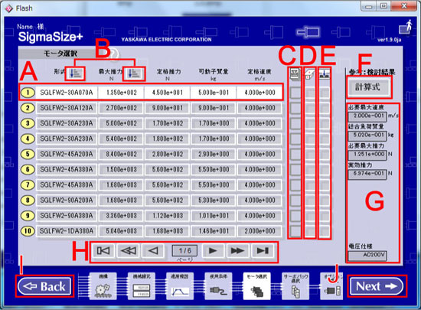The image size is (421, 310).
Task: Tick document checkbox for row 9 SGLFW2-90A380A
Action: (x=295, y=216)
